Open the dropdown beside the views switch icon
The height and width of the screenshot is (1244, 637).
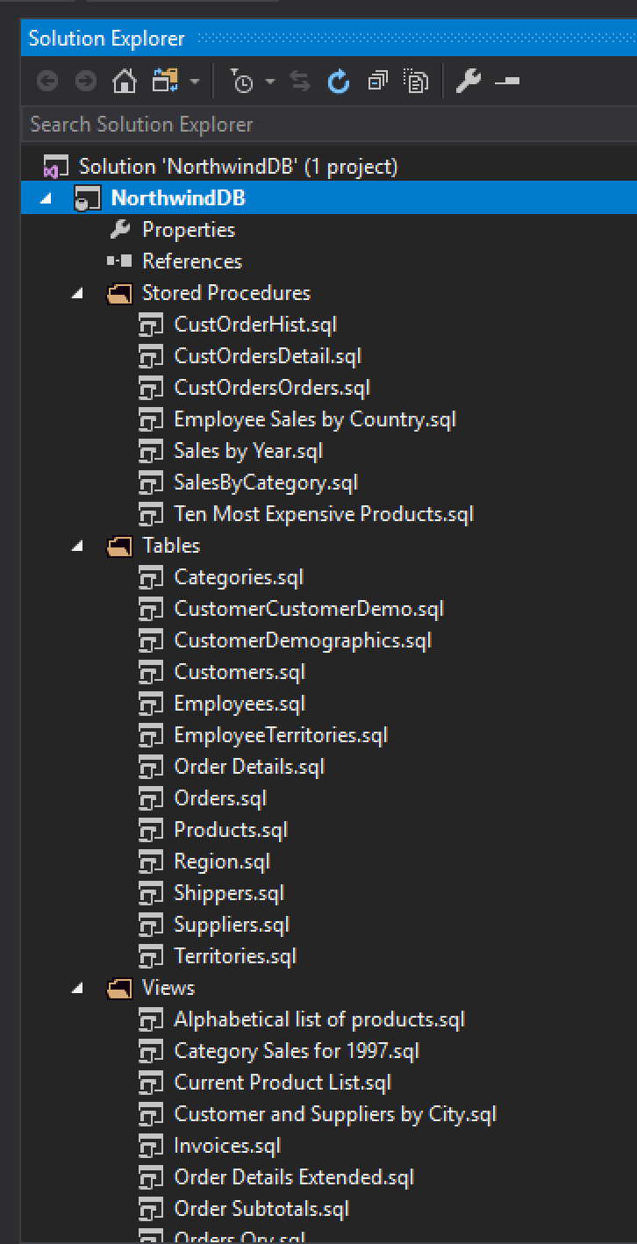(194, 82)
